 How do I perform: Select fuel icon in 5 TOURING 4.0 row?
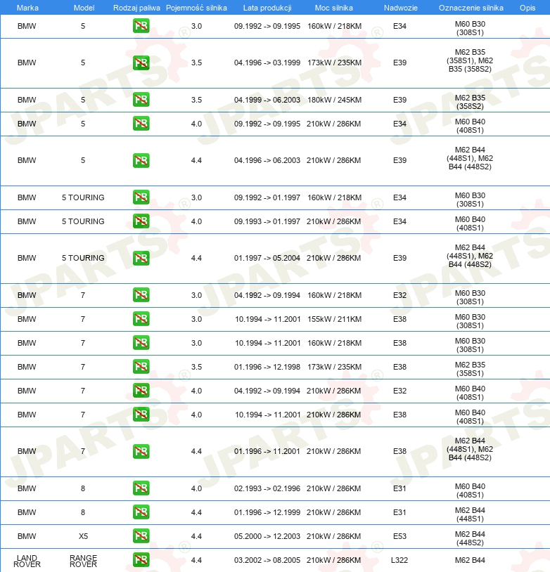point(141,221)
